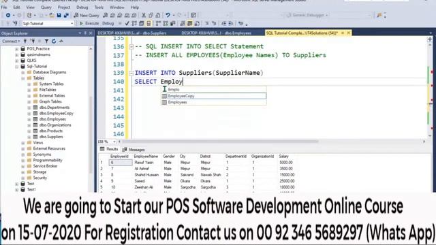
Task: Open the 158 % zoom dropdown
Action: [x=114, y=142]
